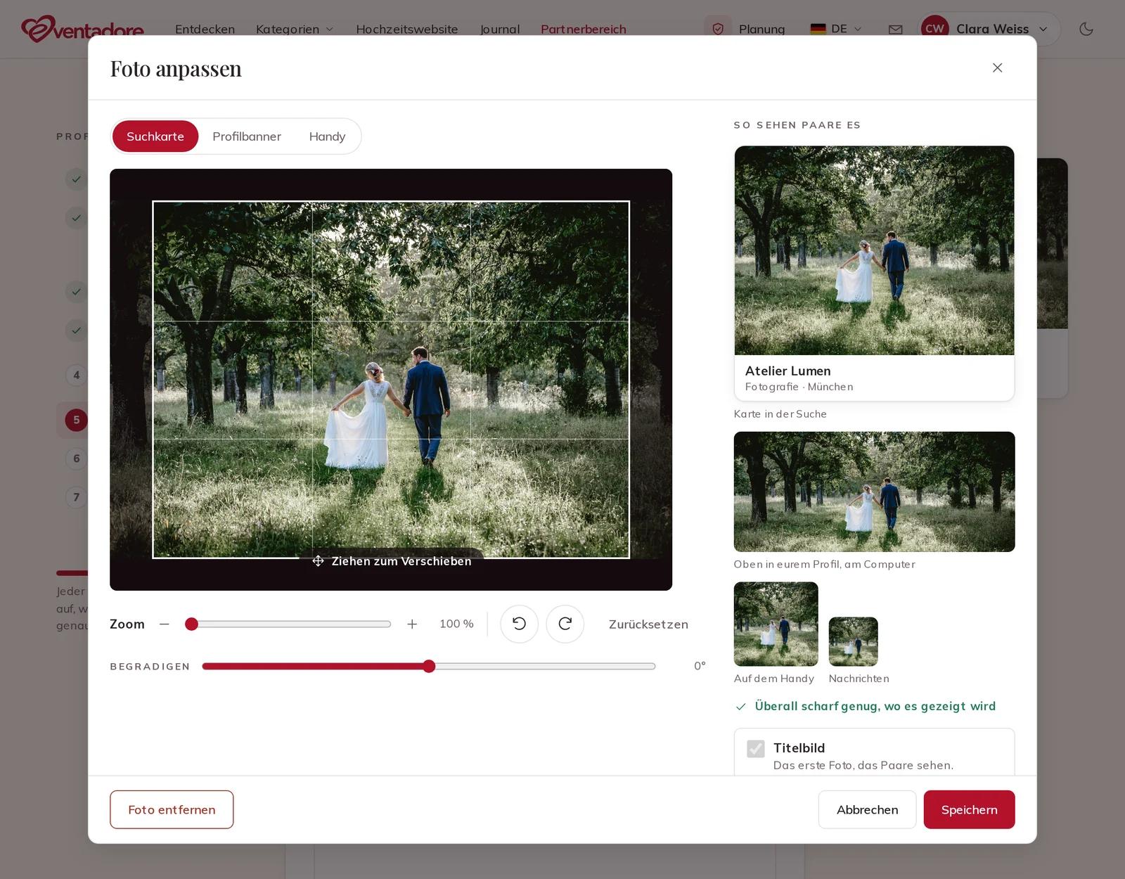Rotate the photo clockwise

point(565,624)
